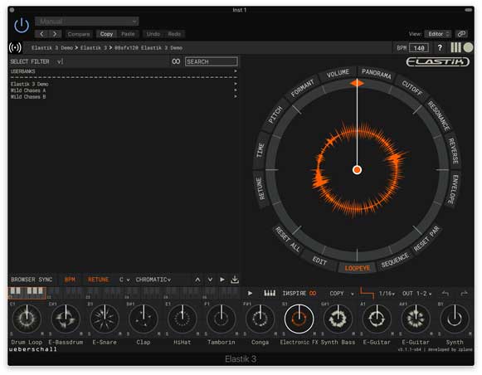Toggle REVERSE on the loopeye ring
Image resolution: width=482 pixels, height=375 pixels.
453,151
